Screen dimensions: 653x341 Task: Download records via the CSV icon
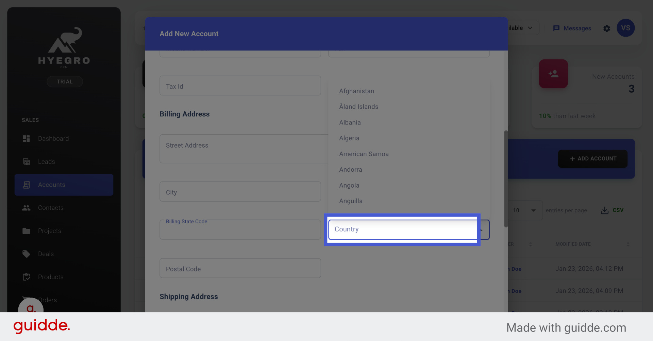point(604,210)
